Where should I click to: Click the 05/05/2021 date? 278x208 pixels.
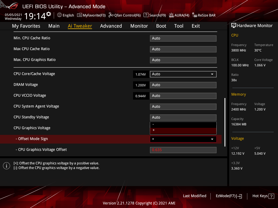tap(13, 15)
